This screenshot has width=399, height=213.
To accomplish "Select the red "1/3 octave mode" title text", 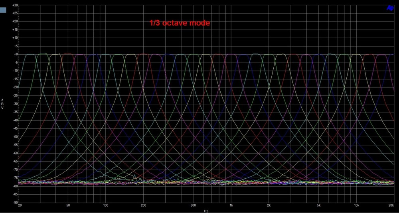I will 179,23.
